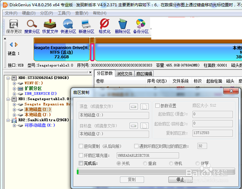Click the 坏扇区填充值 UNREADABLESECTOR field
The image size is (242, 189).
(148, 156)
